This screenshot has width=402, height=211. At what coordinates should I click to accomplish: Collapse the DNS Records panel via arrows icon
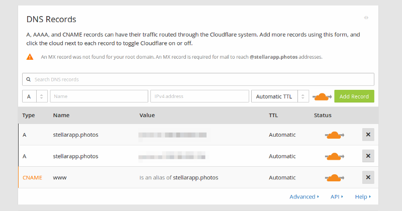click(366, 18)
